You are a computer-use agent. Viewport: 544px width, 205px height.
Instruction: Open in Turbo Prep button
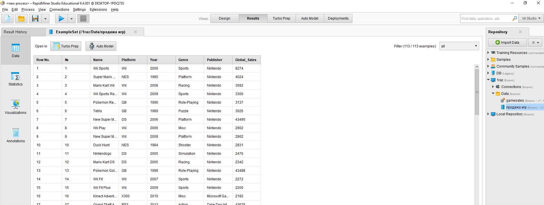click(x=66, y=46)
